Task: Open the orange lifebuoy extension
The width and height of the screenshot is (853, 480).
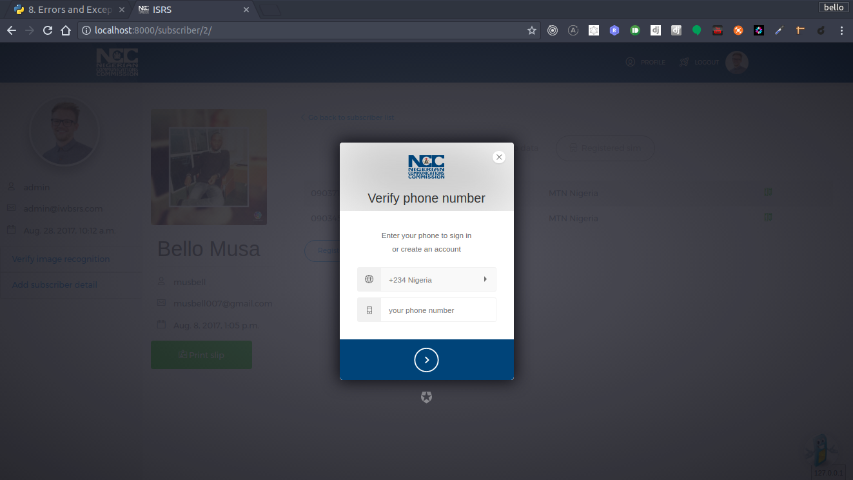Action: [x=738, y=30]
